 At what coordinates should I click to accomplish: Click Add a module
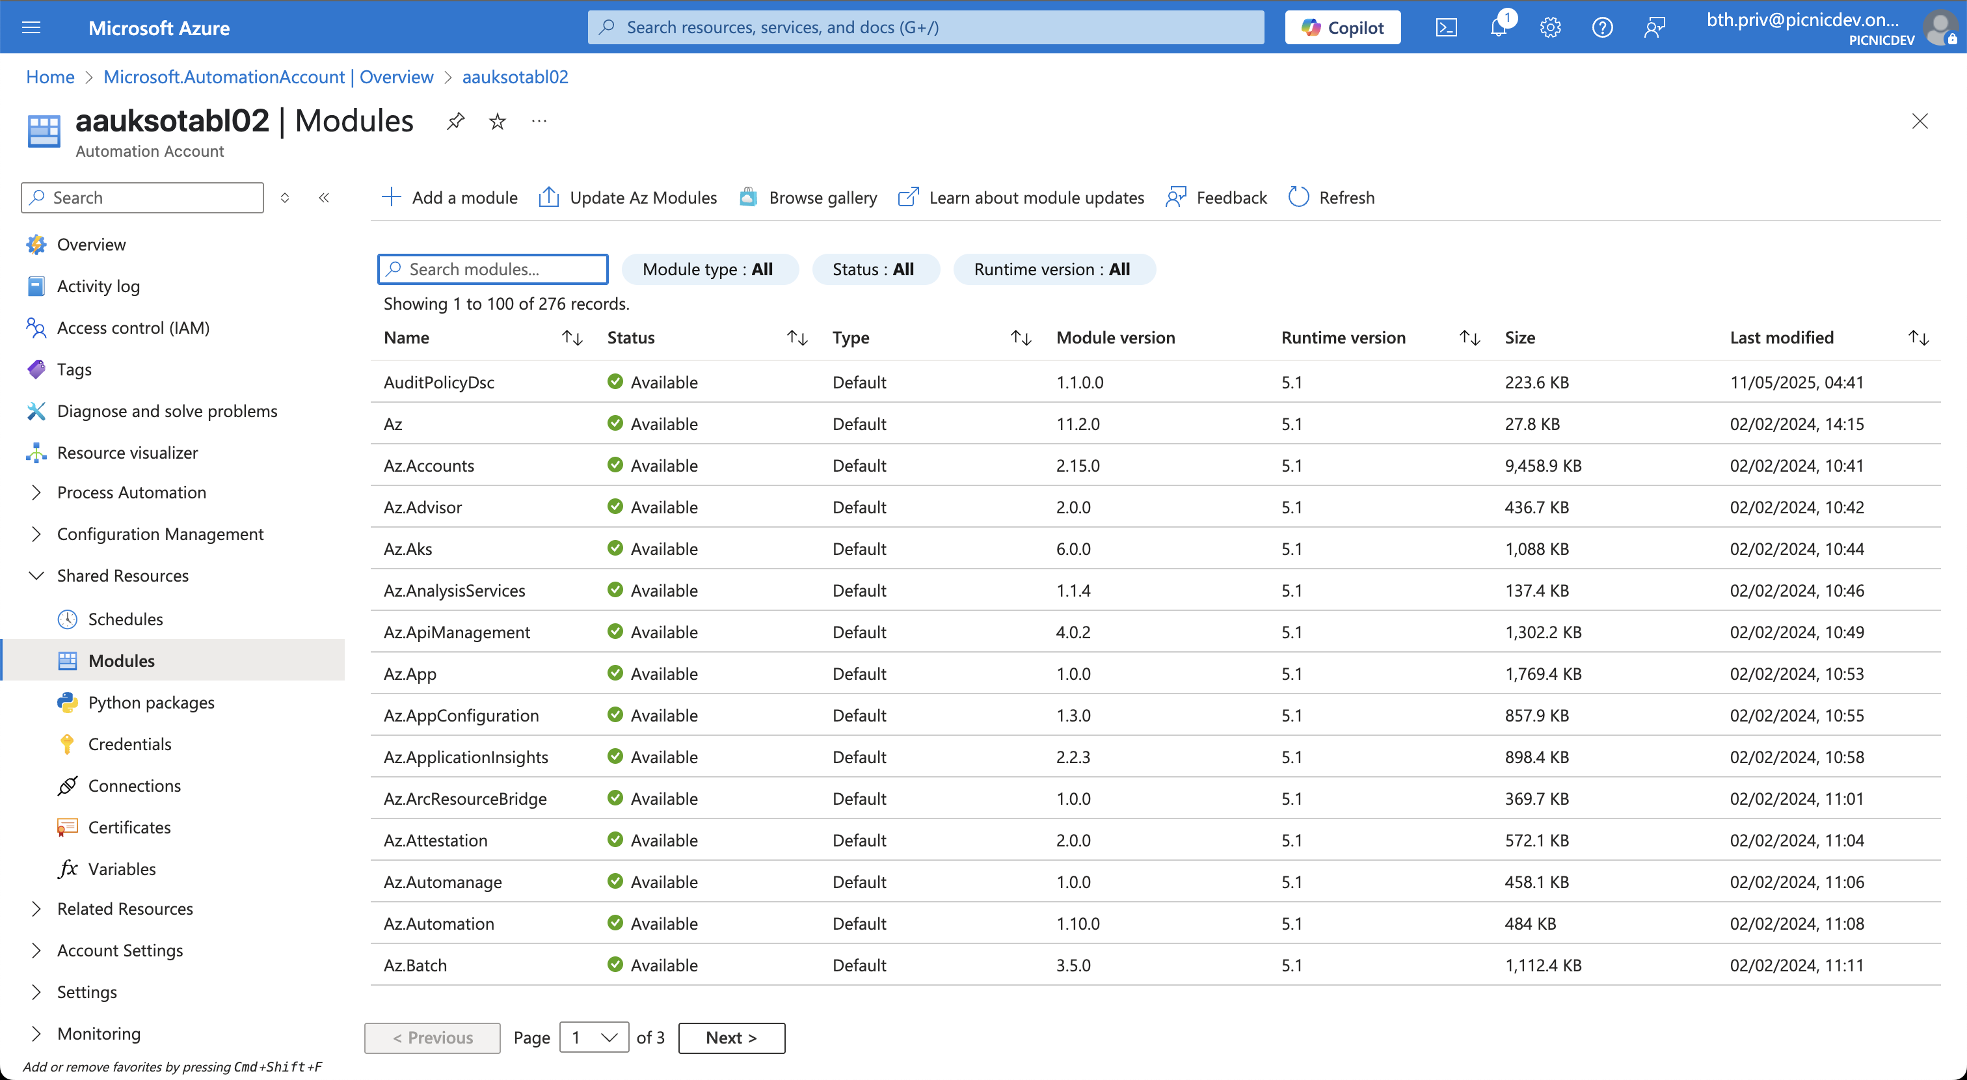coord(449,198)
